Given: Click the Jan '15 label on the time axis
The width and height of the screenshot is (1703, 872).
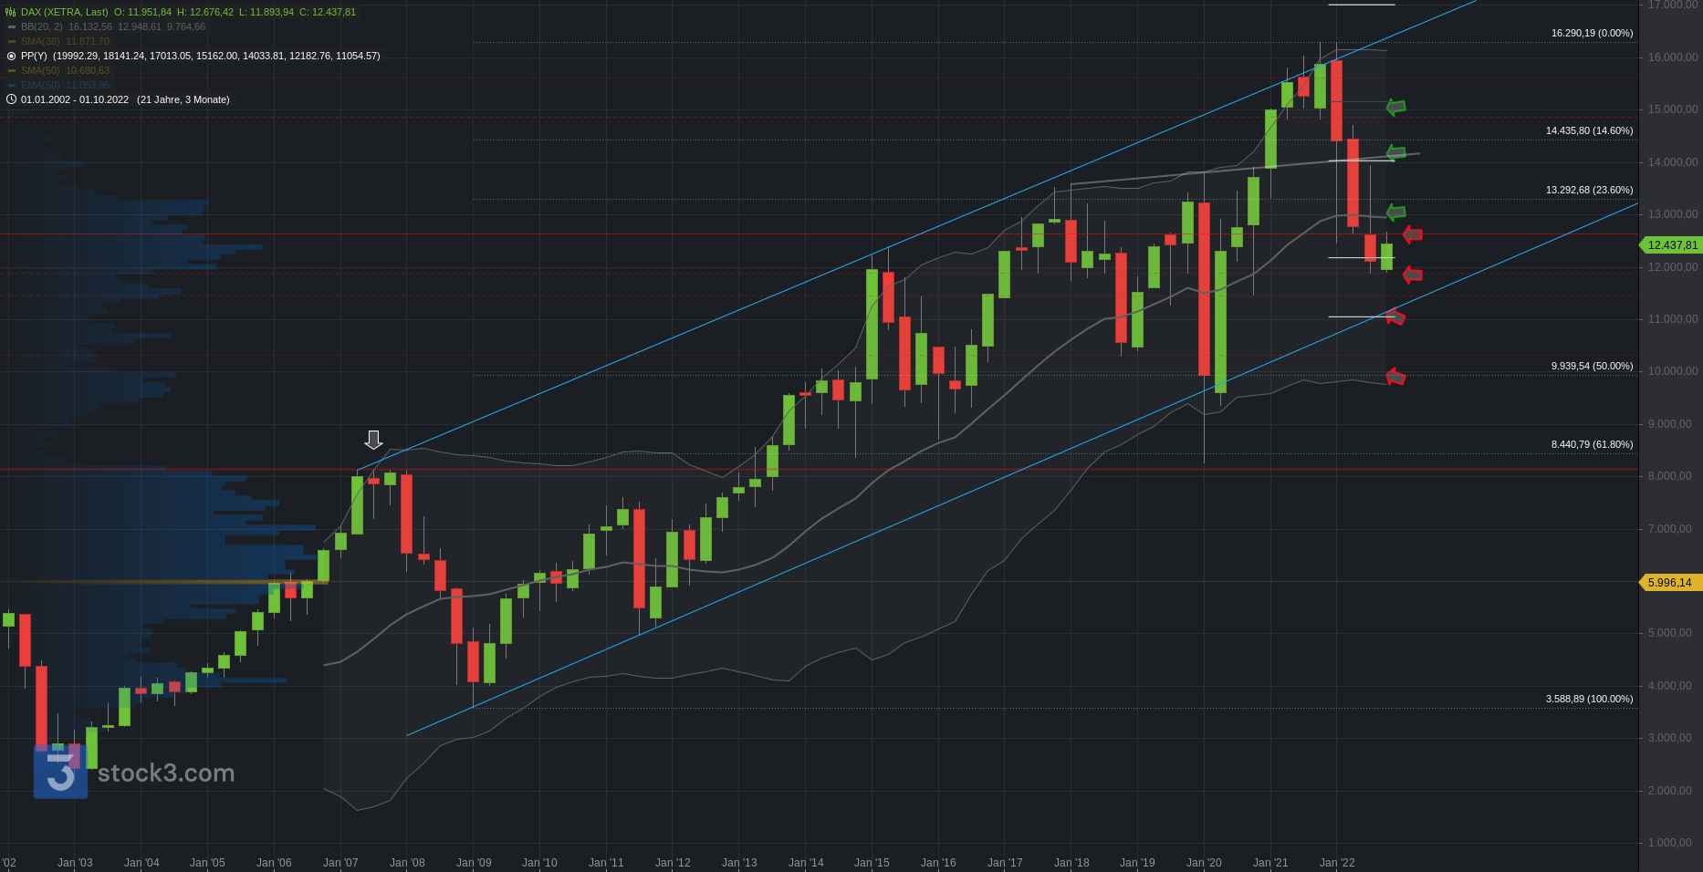Looking at the screenshot, I should 872,862.
